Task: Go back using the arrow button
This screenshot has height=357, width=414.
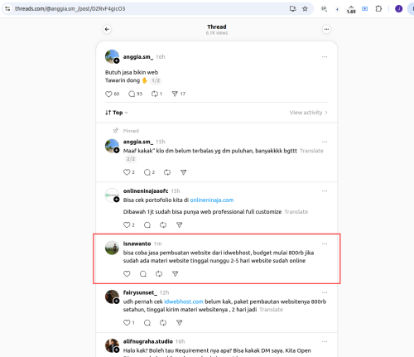Action: click(x=107, y=29)
